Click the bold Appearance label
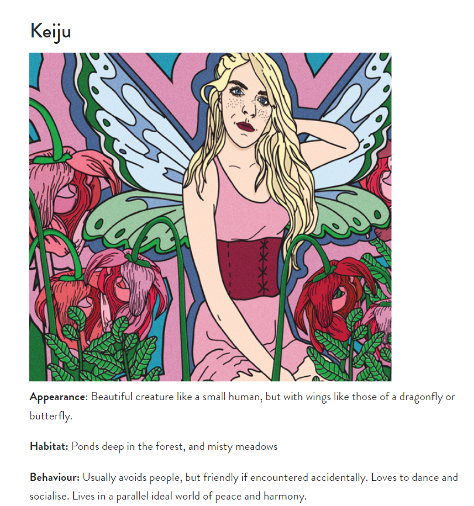The image size is (474, 506). (x=57, y=397)
